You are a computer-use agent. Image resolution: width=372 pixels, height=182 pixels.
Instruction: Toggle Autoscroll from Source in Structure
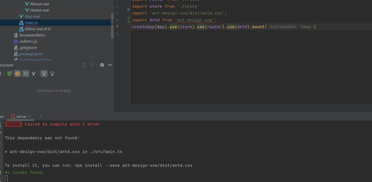52,74
